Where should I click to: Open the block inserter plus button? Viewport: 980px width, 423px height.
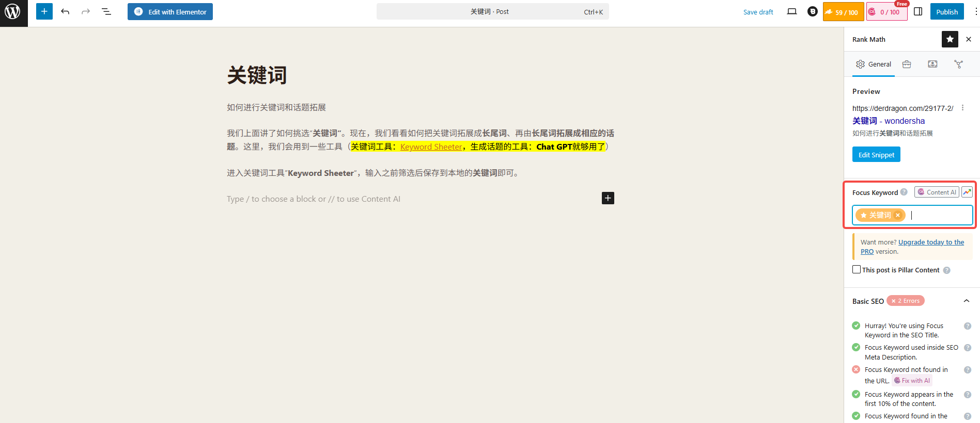coord(44,11)
